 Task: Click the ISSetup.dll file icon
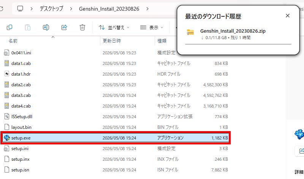[x=6, y=116]
